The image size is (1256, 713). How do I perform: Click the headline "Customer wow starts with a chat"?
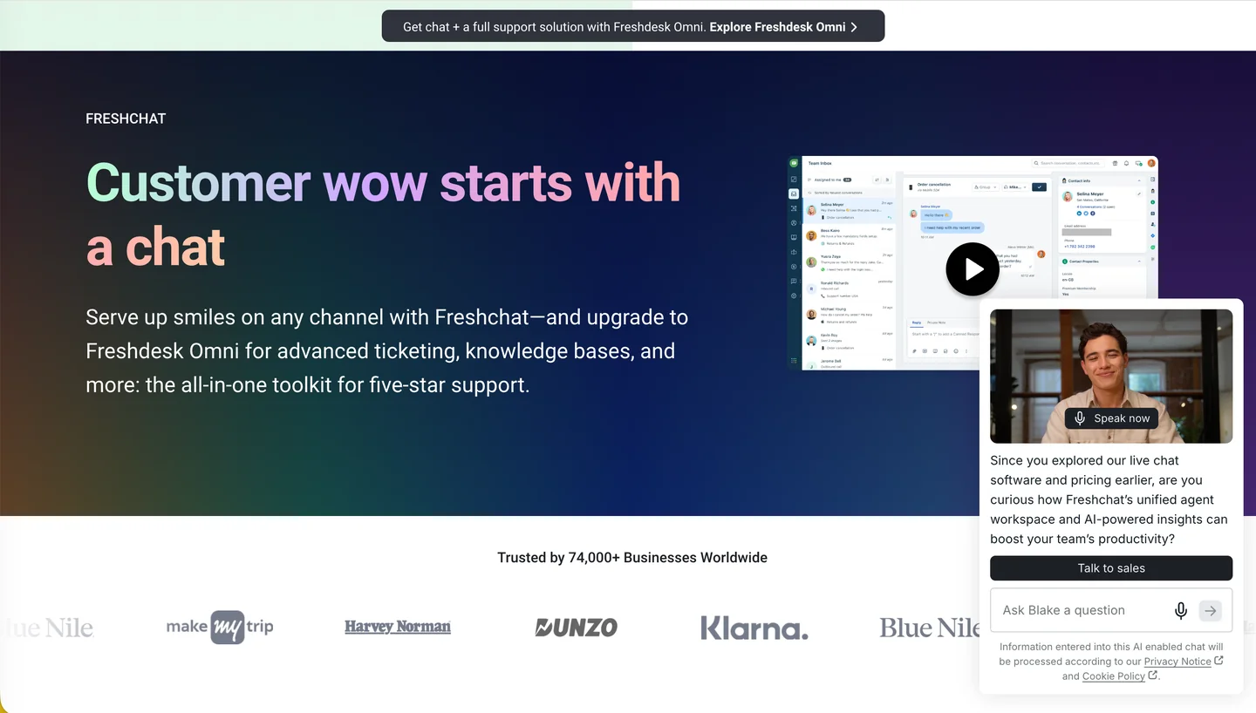(383, 214)
